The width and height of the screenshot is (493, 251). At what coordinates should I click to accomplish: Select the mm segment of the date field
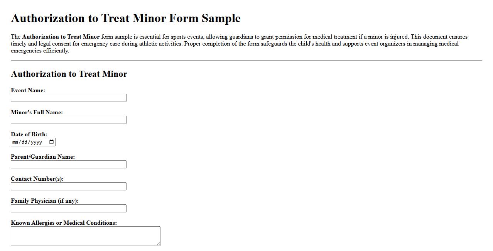(15, 142)
